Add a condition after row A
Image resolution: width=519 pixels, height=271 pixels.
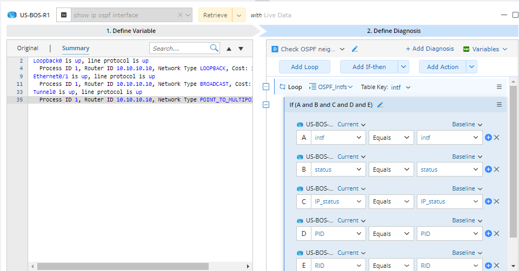(488, 138)
